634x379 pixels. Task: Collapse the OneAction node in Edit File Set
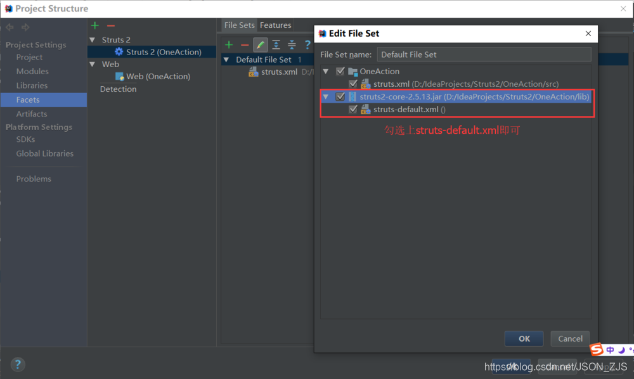click(x=326, y=71)
